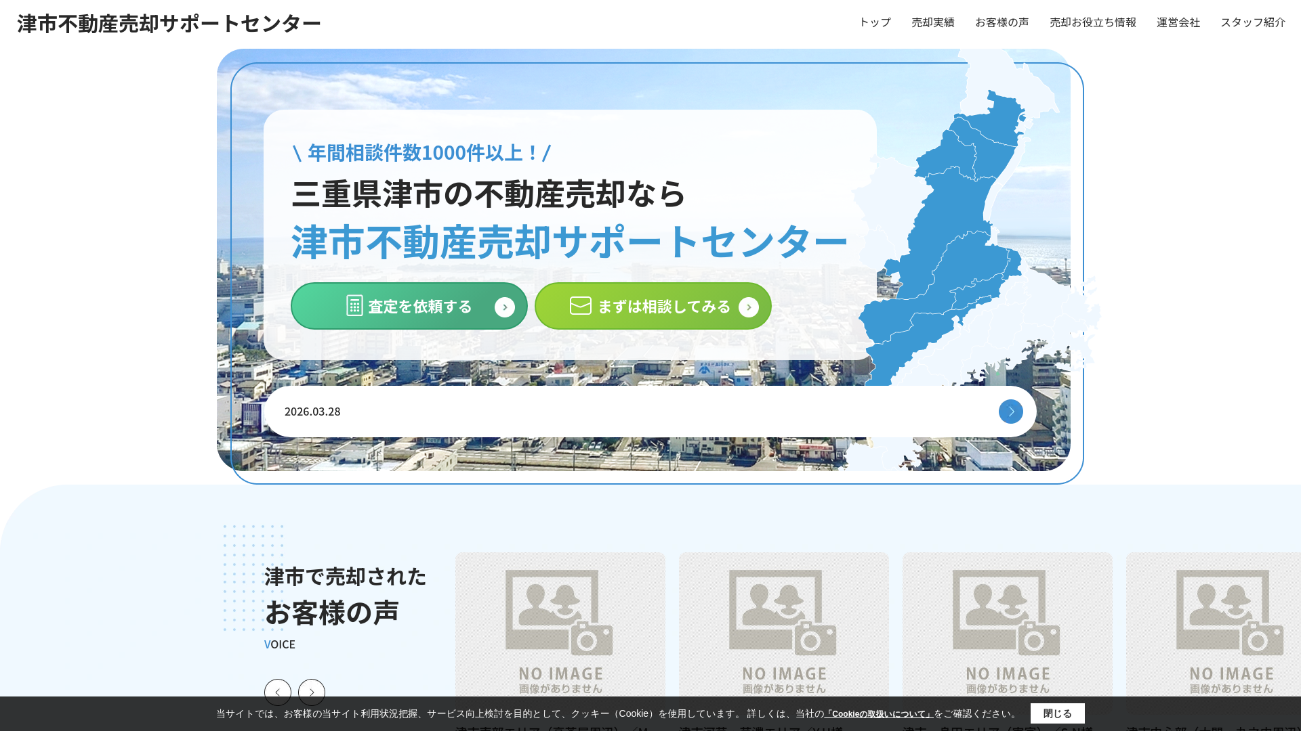This screenshot has height=731, width=1301.
Task: Click the heading 津市不動産売却サポートセンター in the hero
Action: (x=569, y=242)
